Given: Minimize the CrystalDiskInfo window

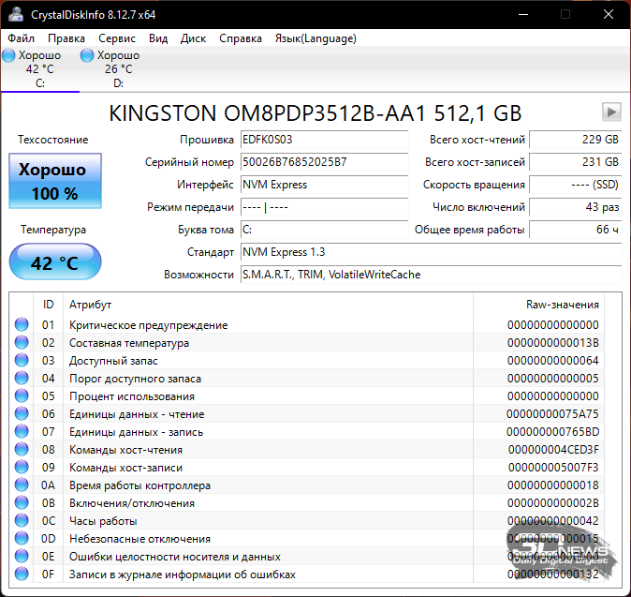Looking at the screenshot, I should point(523,14).
